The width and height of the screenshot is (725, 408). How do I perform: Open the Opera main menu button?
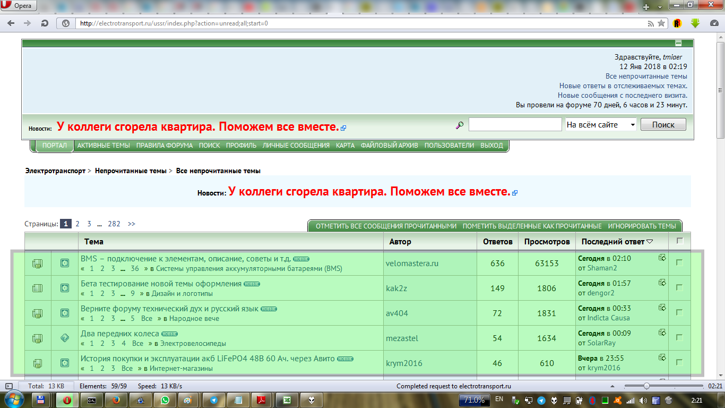18,6
